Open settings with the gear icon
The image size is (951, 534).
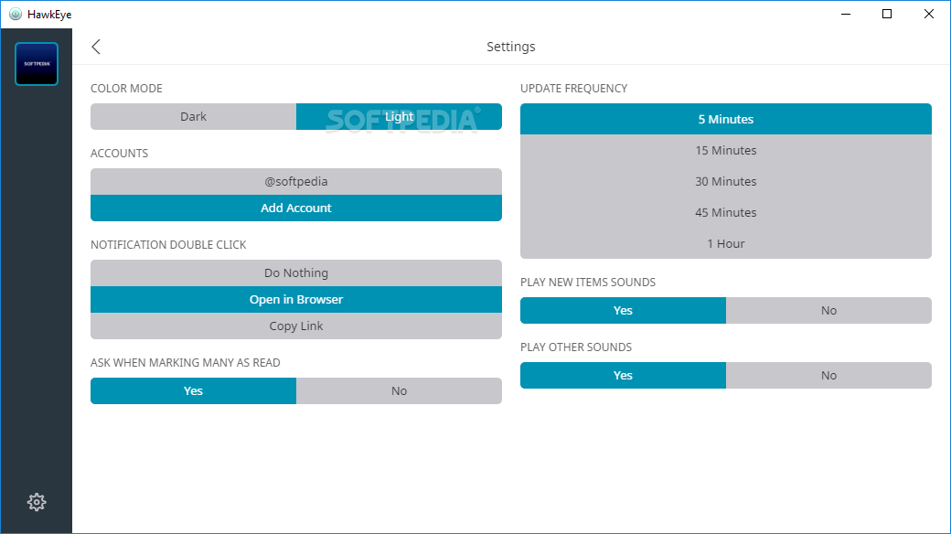tap(37, 502)
